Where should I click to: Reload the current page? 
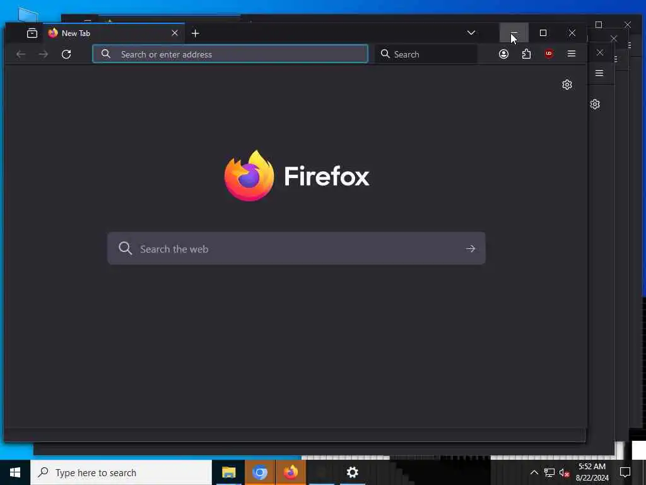point(66,54)
